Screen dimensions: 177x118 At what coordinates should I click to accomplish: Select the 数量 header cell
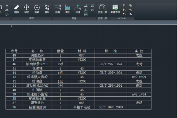[x=60, y=51]
